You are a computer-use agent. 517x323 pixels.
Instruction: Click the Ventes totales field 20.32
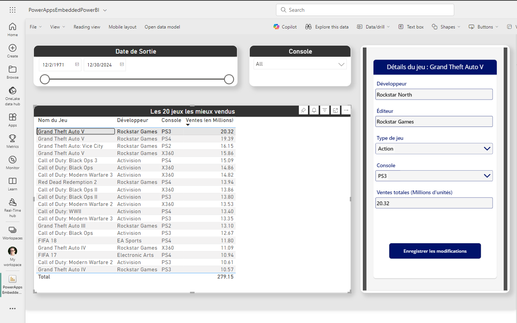pos(434,203)
